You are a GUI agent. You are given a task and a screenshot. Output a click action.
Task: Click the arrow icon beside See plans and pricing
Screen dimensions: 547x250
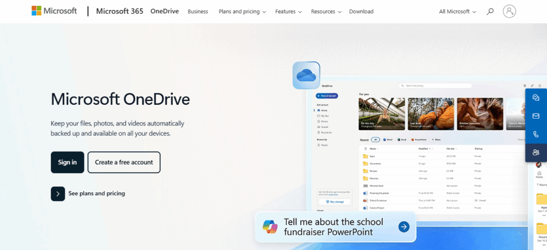58,193
